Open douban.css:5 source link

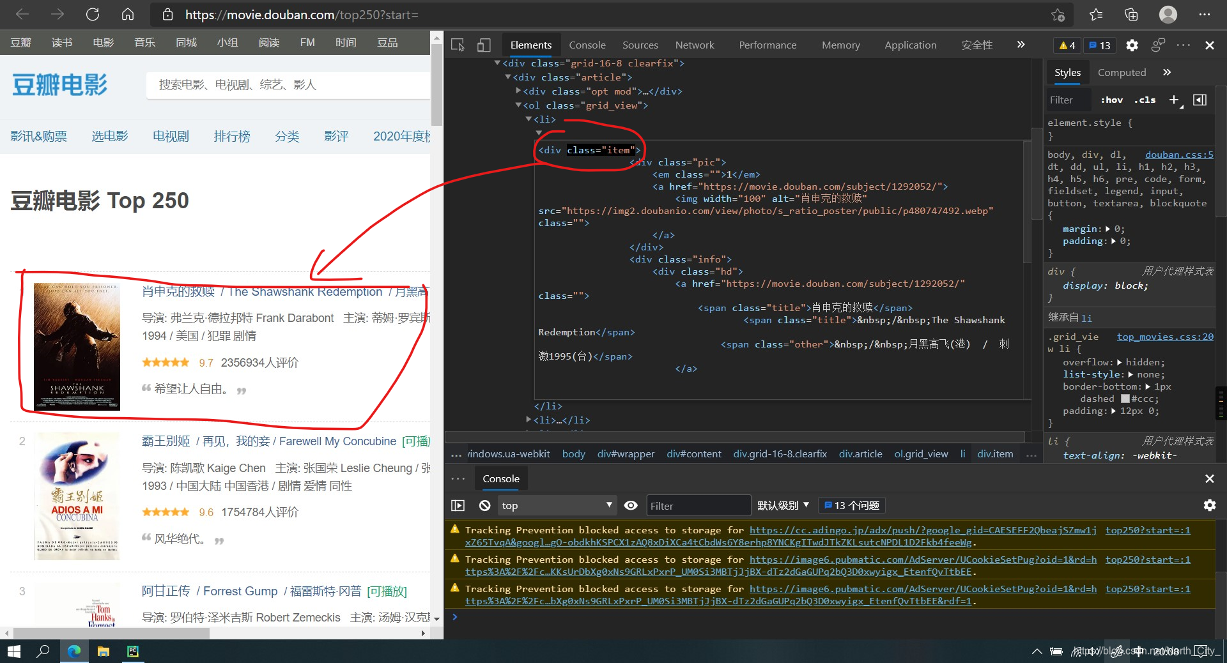(1179, 155)
